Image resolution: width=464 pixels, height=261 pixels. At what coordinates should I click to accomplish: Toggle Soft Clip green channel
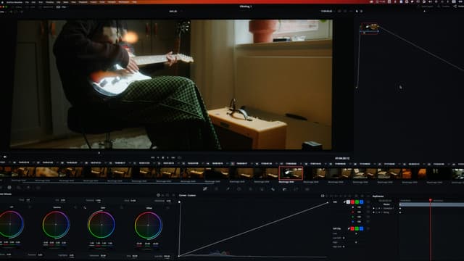357,228
